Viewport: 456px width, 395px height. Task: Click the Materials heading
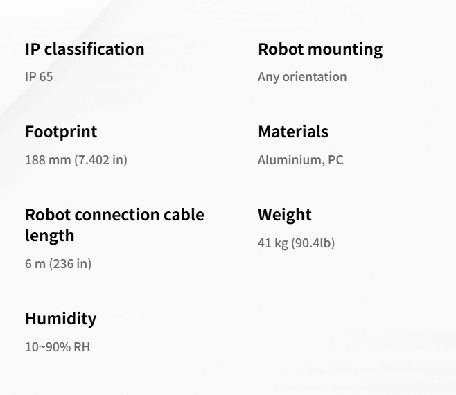tap(293, 132)
